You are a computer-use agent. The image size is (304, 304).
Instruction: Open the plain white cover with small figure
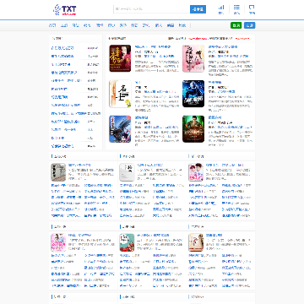pyautogui.click(x=127, y=172)
